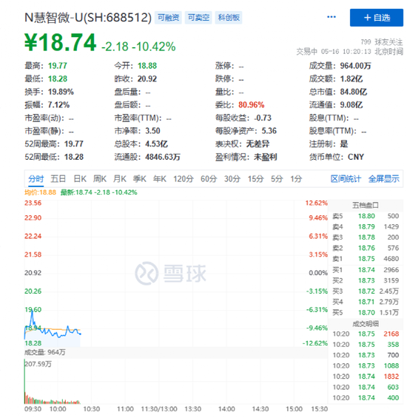Click the 799 球友关注 followers text

(382, 42)
